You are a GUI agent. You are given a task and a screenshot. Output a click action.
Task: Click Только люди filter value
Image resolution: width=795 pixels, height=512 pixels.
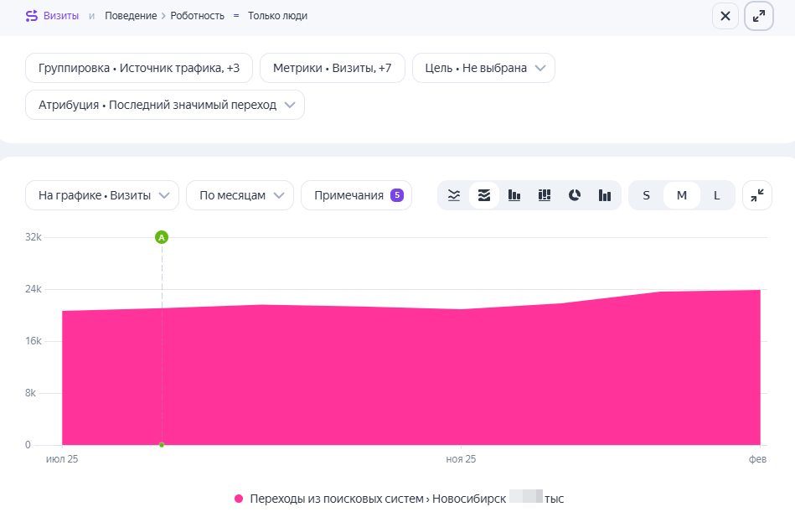click(x=277, y=16)
